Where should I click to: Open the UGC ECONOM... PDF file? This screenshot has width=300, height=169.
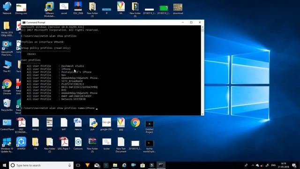click(x=21, y=125)
